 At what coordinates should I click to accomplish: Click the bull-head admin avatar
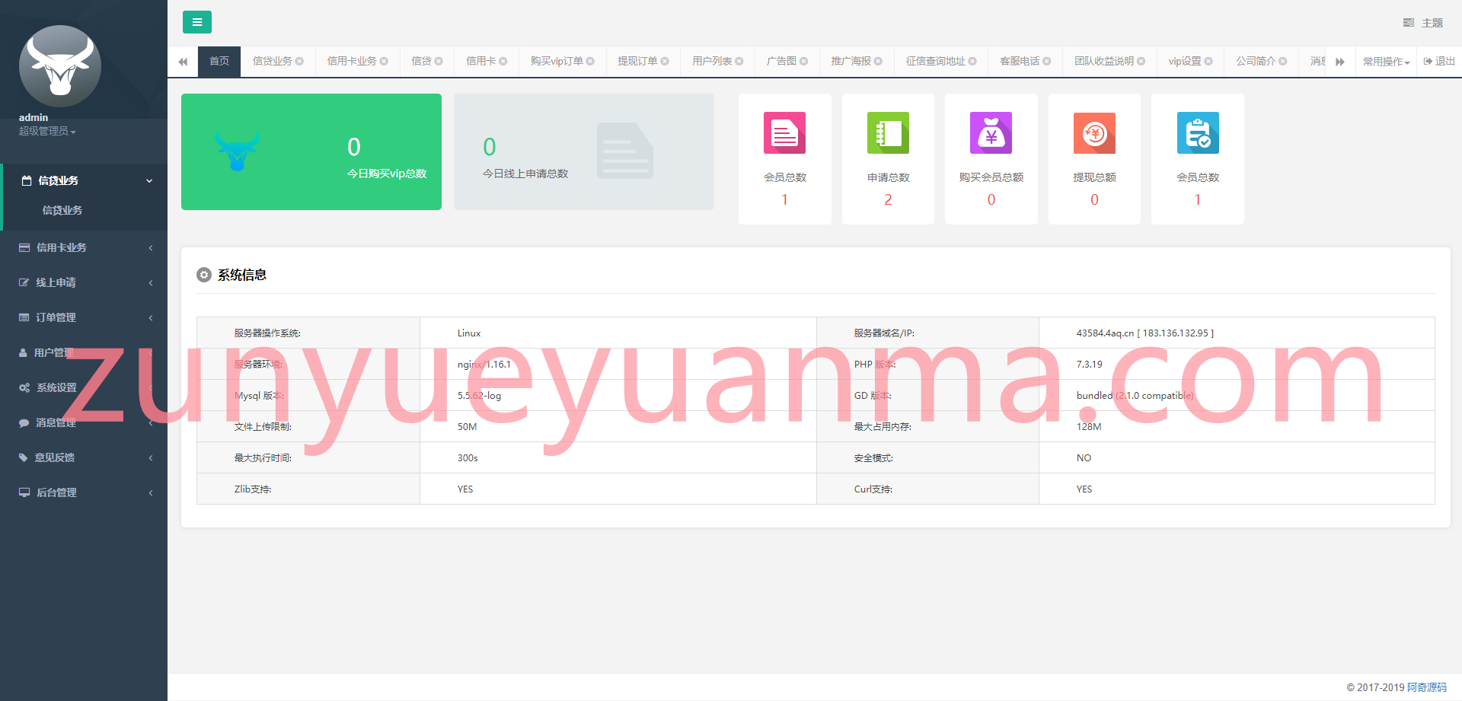59,66
